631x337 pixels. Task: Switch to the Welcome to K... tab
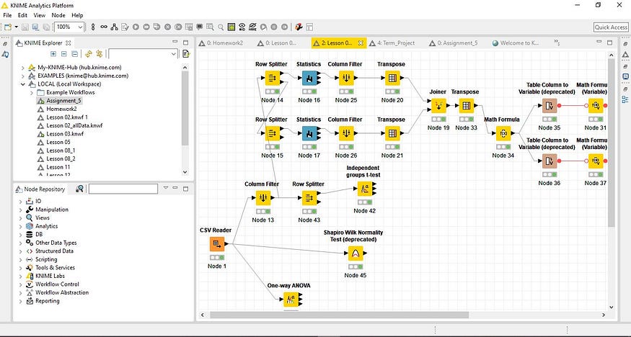[519, 43]
